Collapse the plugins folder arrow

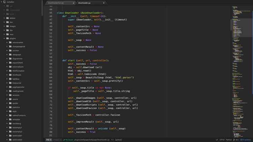pos(4,38)
